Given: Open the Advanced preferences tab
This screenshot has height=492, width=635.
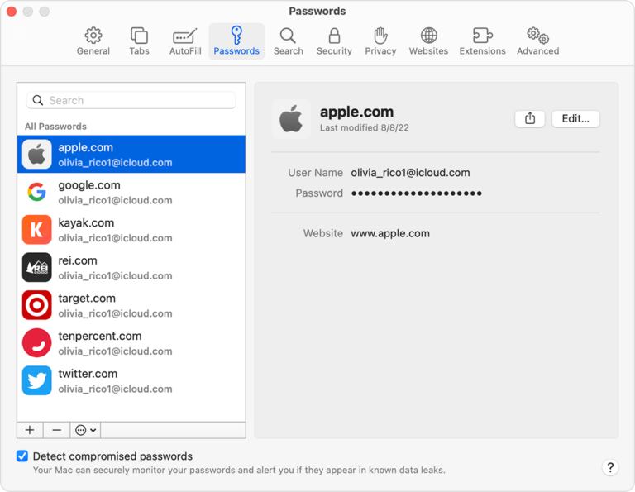Looking at the screenshot, I should pyautogui.click(x=537, y=41).
